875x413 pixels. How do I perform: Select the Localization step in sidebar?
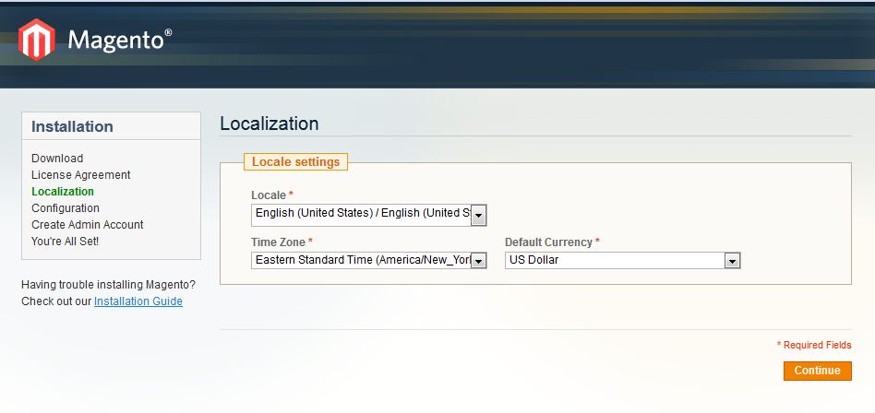click(x=63, y=192)
